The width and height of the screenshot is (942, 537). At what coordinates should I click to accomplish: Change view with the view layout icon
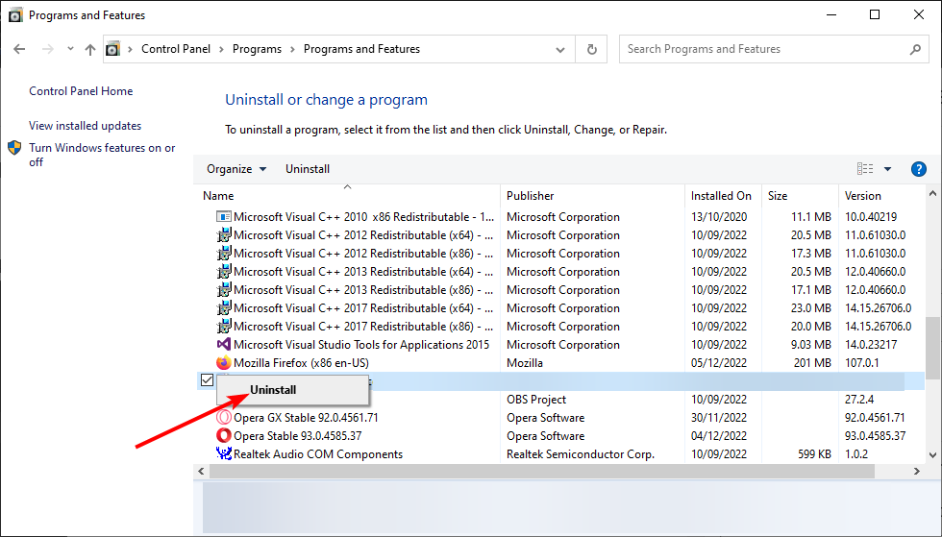click(865, 169)
